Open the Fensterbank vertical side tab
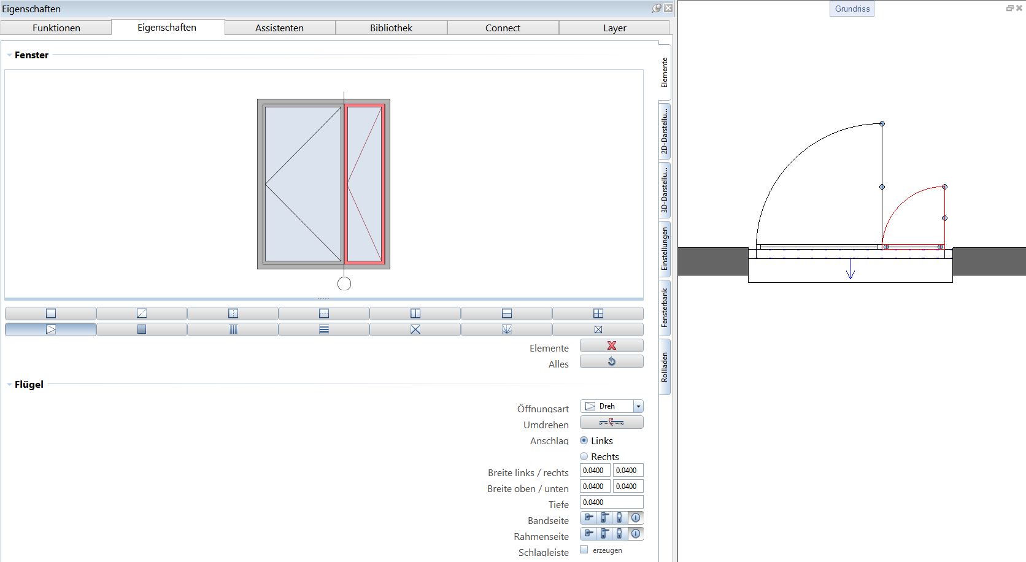1026x562 pixels. click(664, 307)
